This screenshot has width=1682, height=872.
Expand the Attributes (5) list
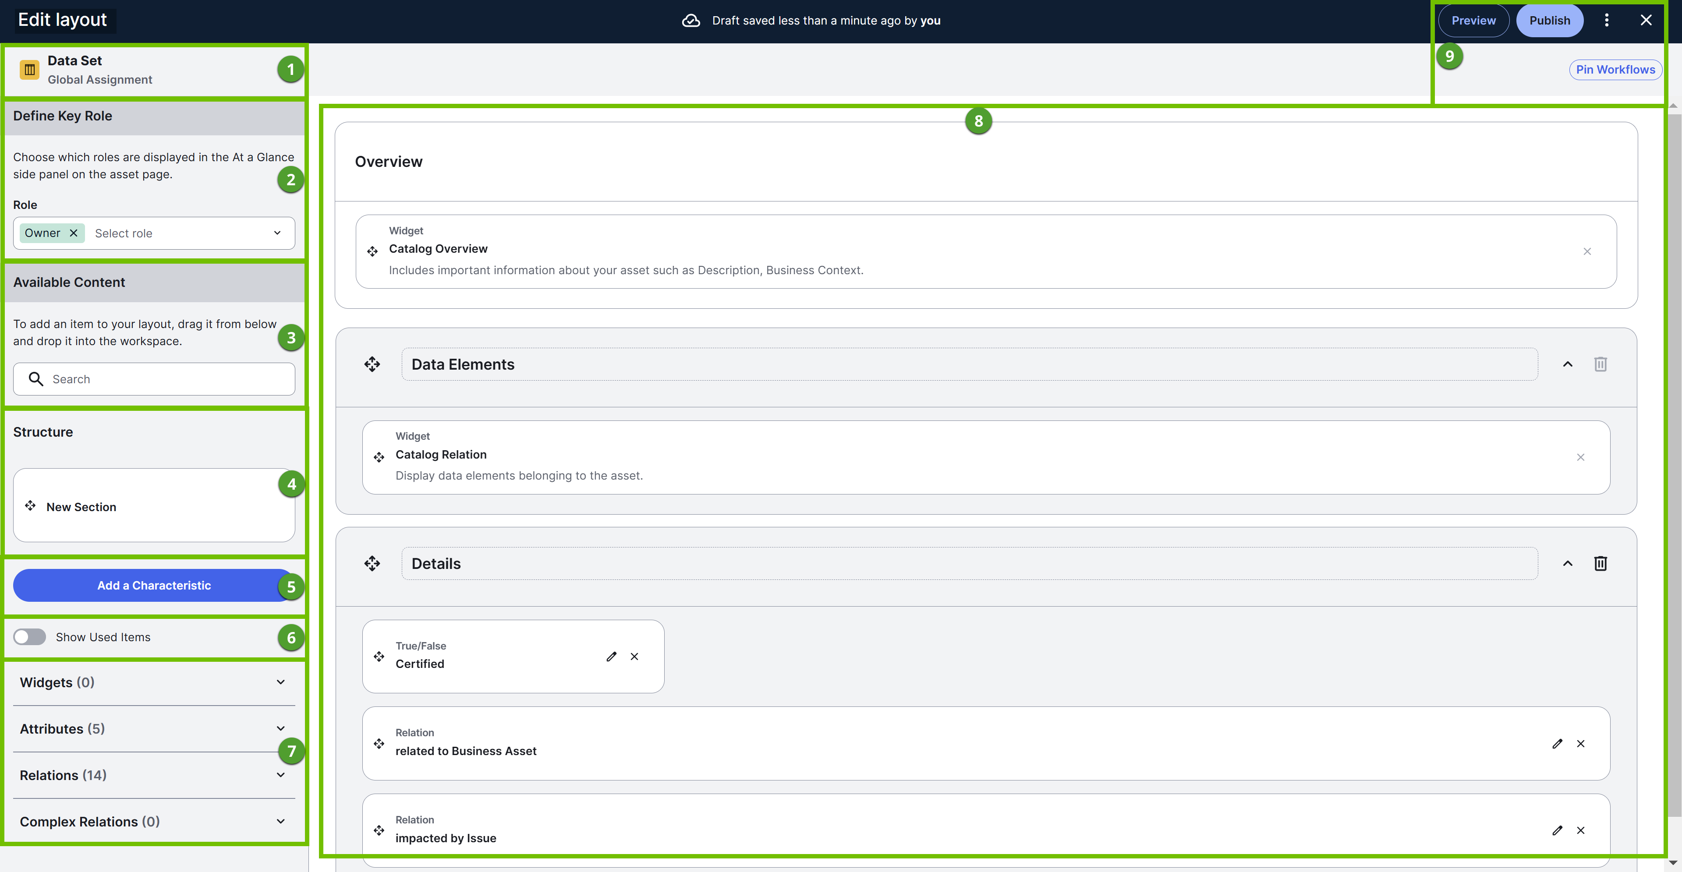[281, 728]
